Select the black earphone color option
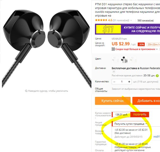 pos(124,59)
